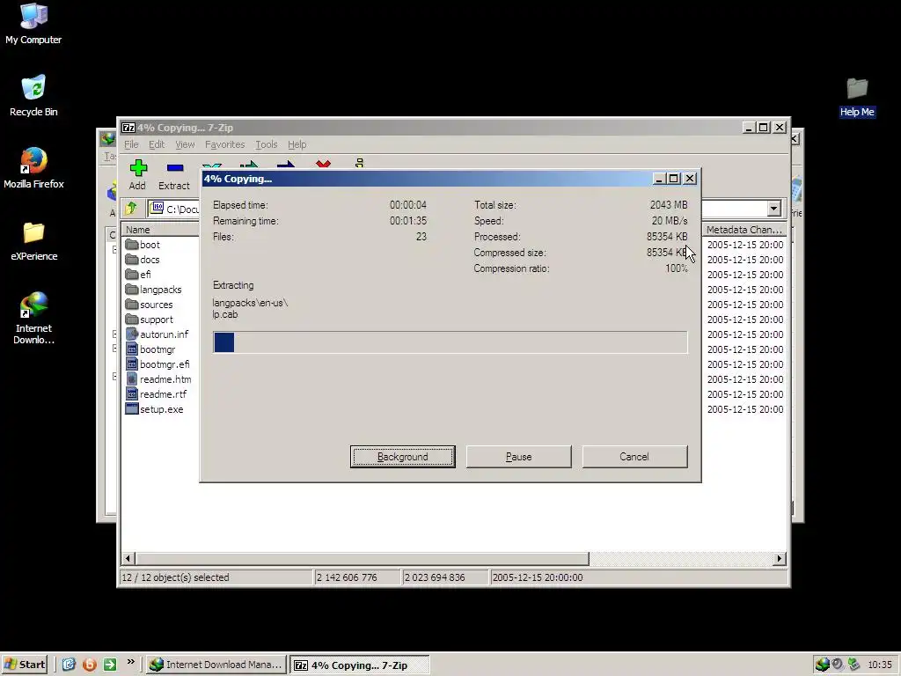Click the IDM tray icon
The height and width of the screenshot is (676, 901).
(823, 665)
